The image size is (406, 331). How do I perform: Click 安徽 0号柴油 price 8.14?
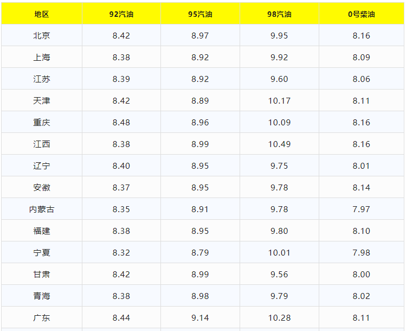pos(362,188)
